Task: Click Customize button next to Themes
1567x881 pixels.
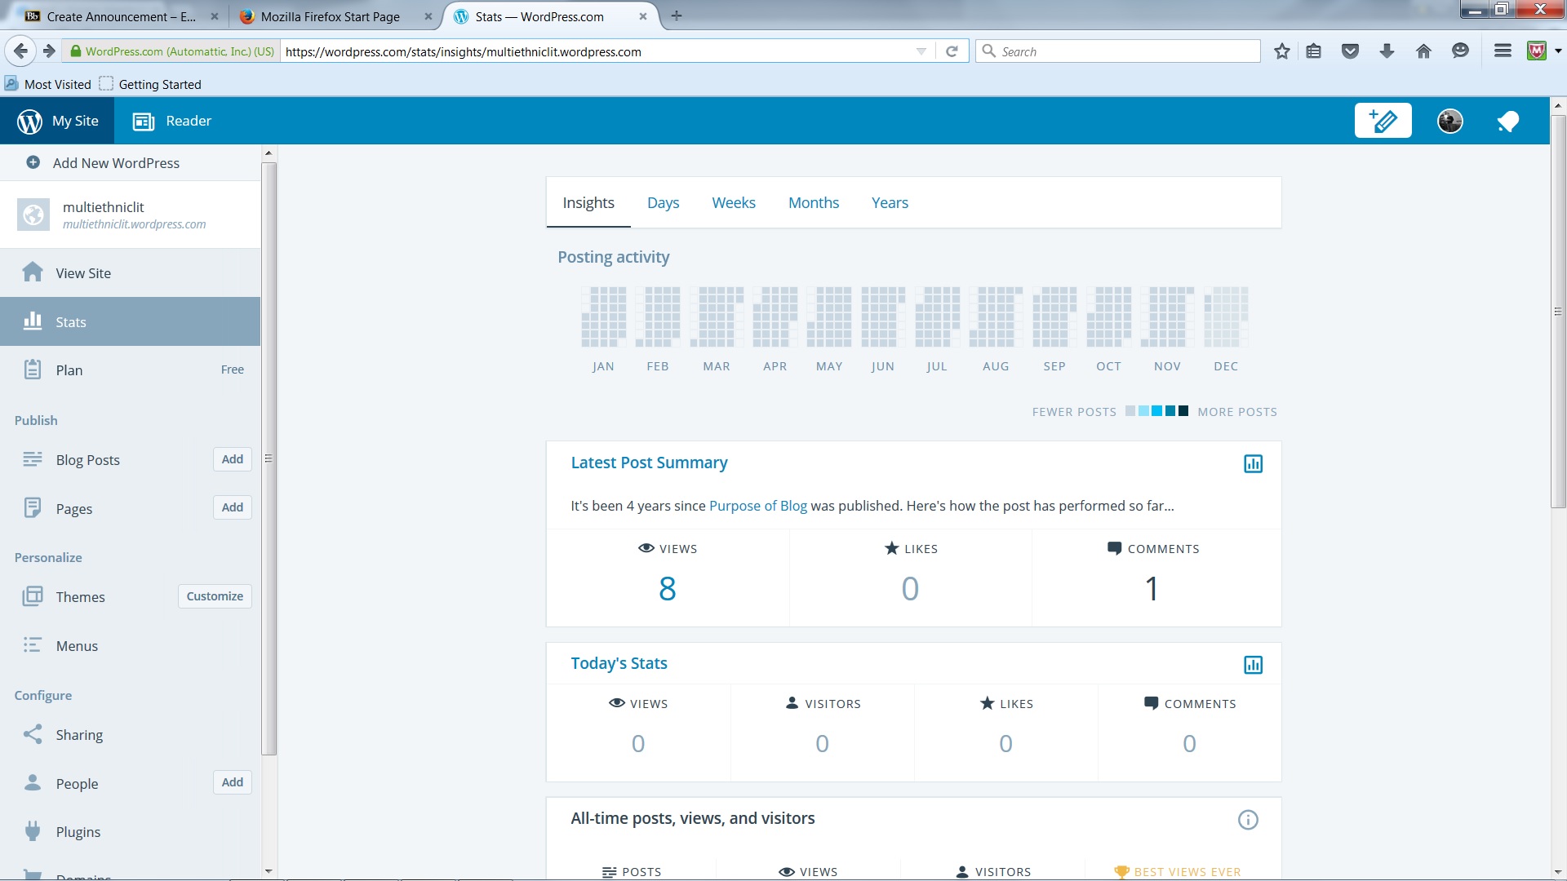Action: point(215,596)
